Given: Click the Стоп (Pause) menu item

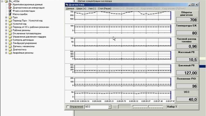Looking at the screenshot, I should click(x=105, y=9).
